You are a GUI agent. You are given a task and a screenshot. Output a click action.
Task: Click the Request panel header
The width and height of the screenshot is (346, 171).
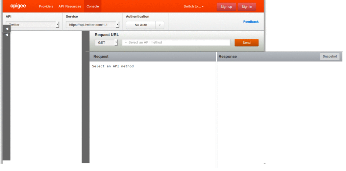coord(153,57)
